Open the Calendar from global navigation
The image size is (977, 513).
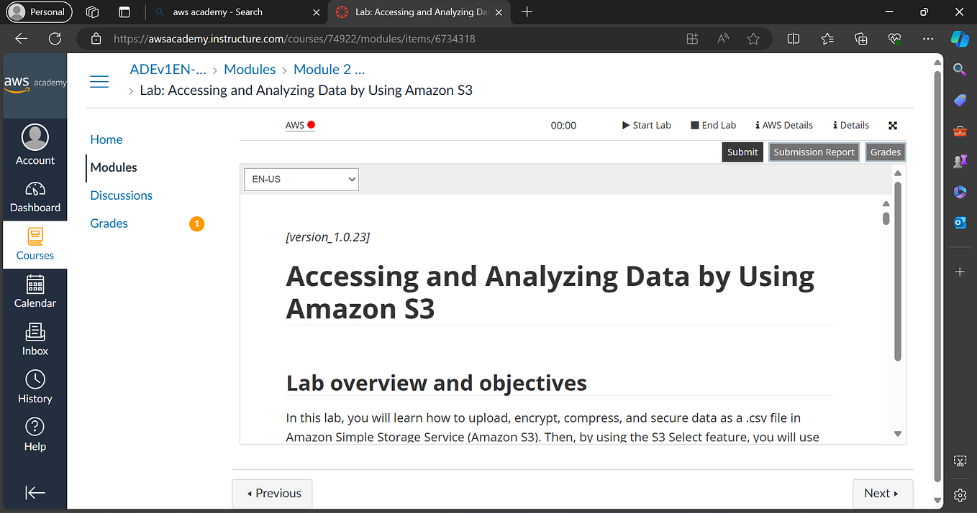[x=35, y=291]
